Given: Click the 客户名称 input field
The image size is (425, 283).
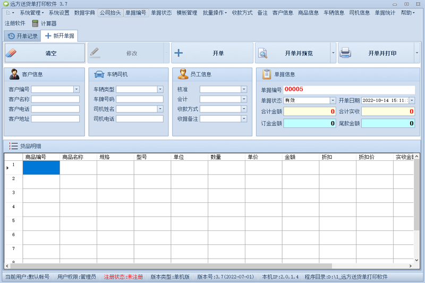Looking at the screenshot, I should (55, 99).
